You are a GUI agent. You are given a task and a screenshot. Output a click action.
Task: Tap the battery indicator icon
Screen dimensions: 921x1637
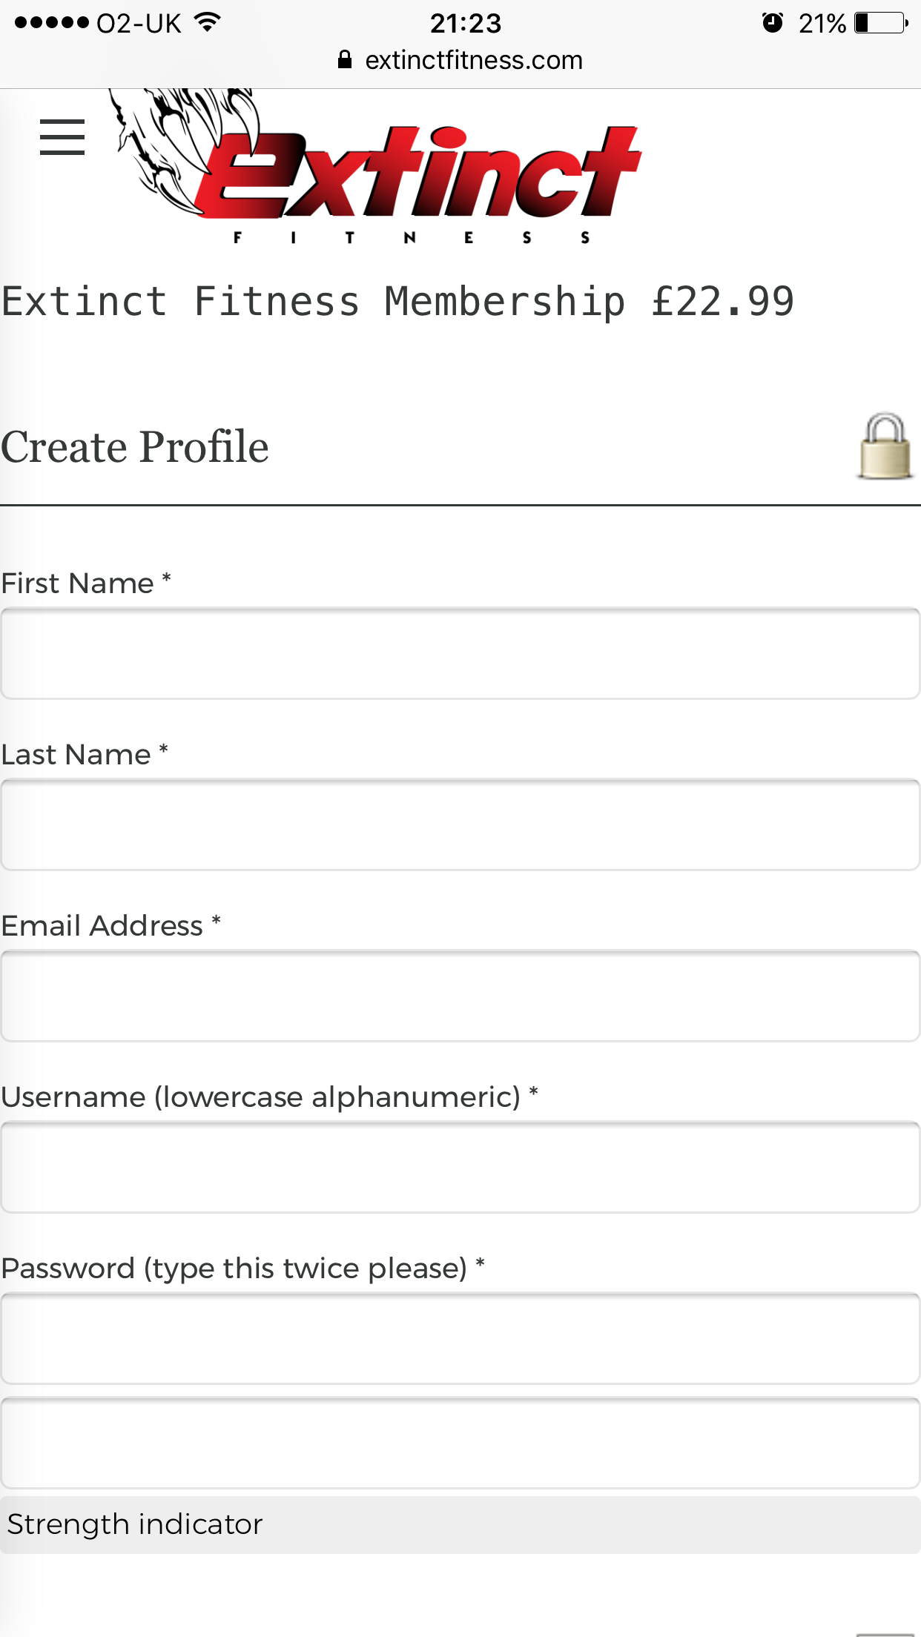pyautogui.click(x=881, y=23)
